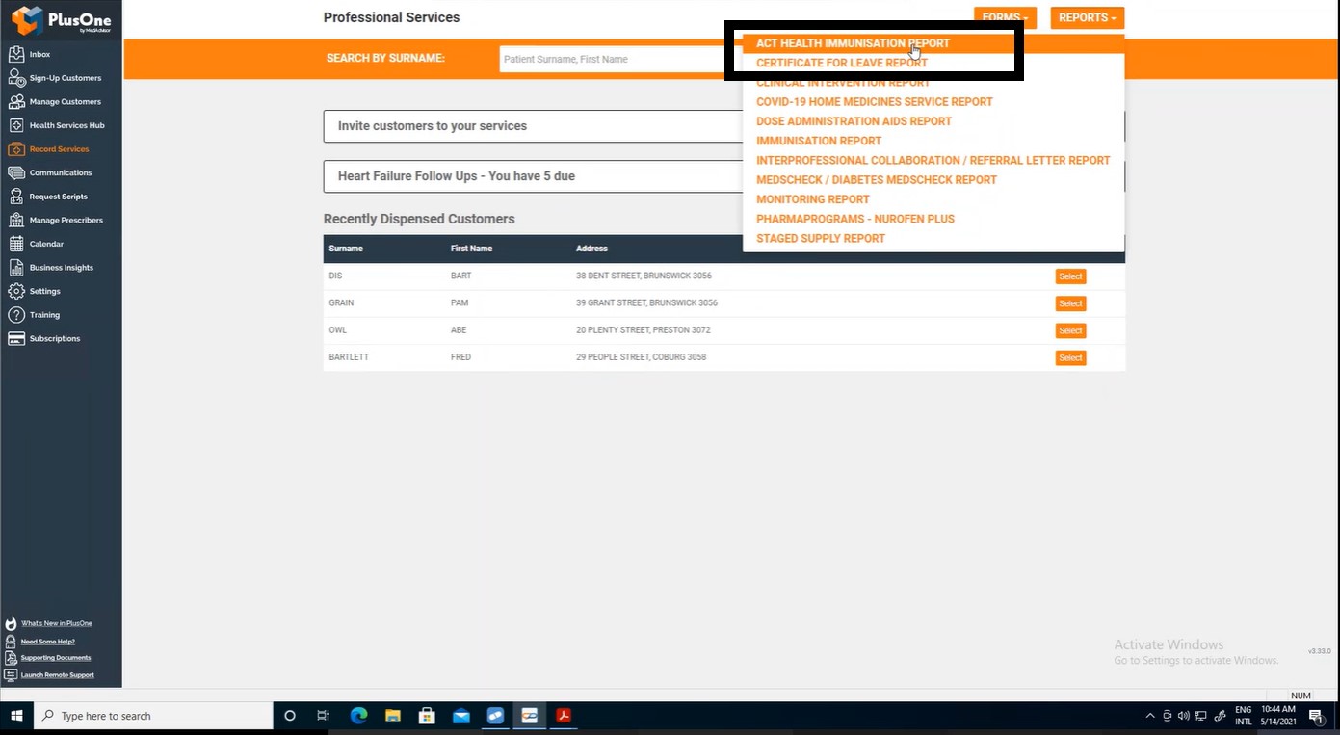Open the Immunisation Report entry
Screen dimensions: 1340x735
(x=819, y=141)
